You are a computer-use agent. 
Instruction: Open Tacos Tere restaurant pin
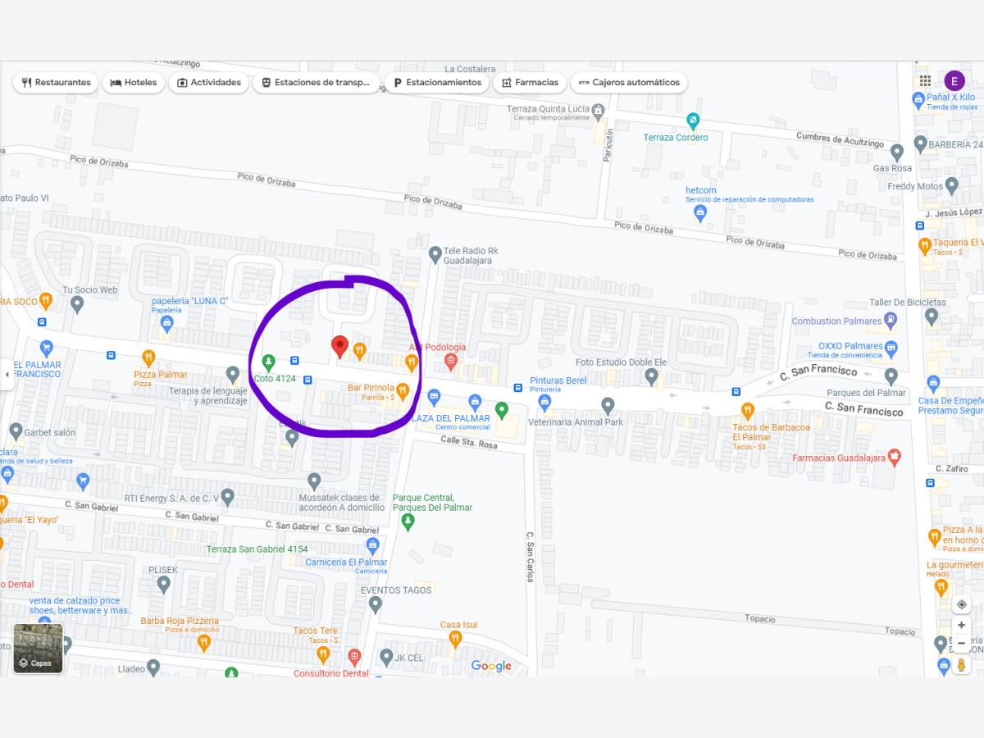tap(323, 654)
